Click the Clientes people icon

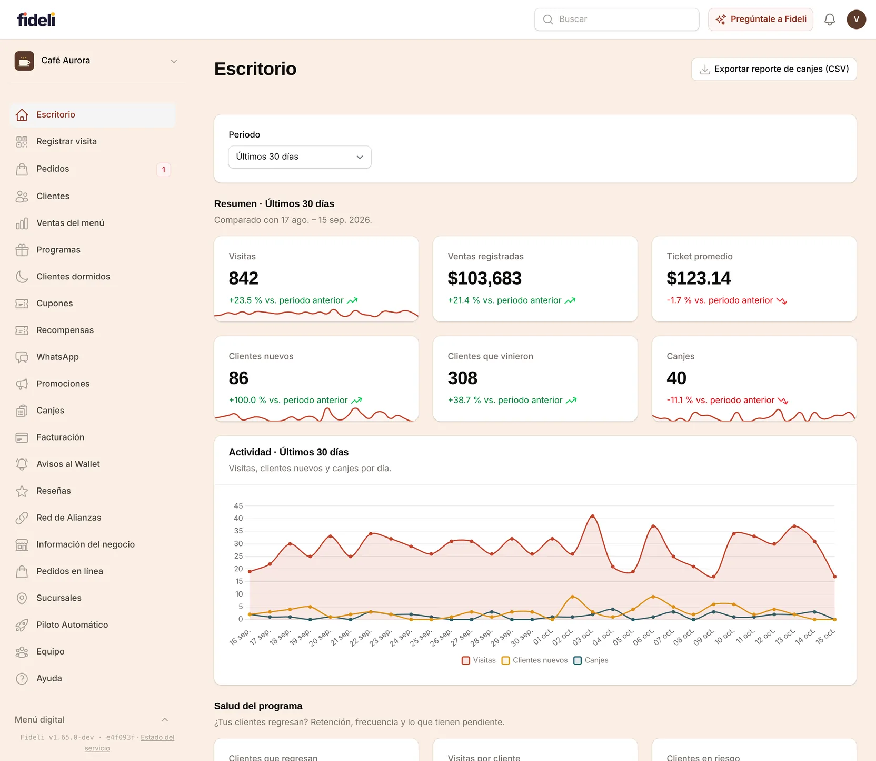(x=22, y=197)
